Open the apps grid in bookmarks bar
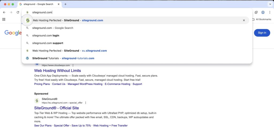The height and width of the screenshot is (133, 274). (4, 19)
